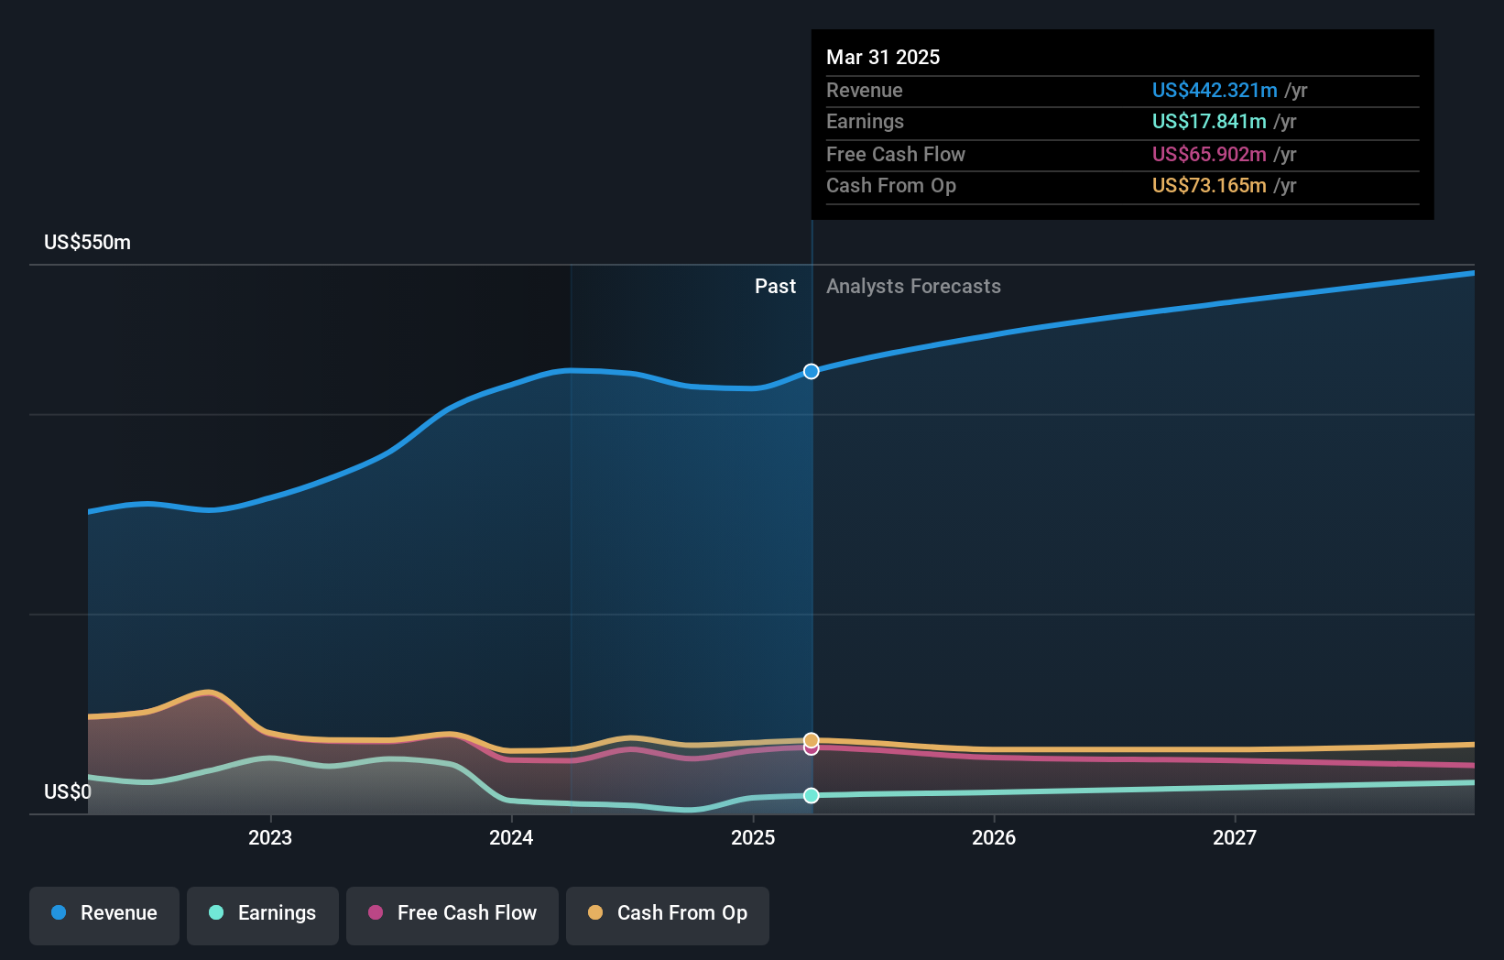The width and height of the screenshot is (1504, 960).
Task: Click the US$442.321m revenue value
Action: [x=1215, y=90]
